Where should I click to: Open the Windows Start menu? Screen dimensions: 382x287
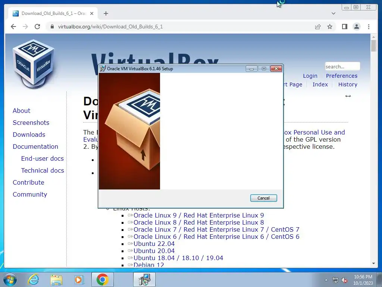pyautogui.click(x=10, y=280)
